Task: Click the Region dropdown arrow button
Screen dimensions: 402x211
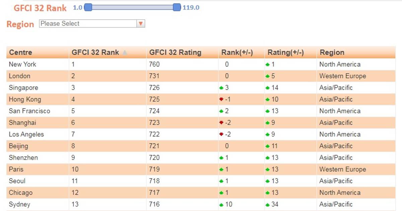Action: (x=141, y=23)
